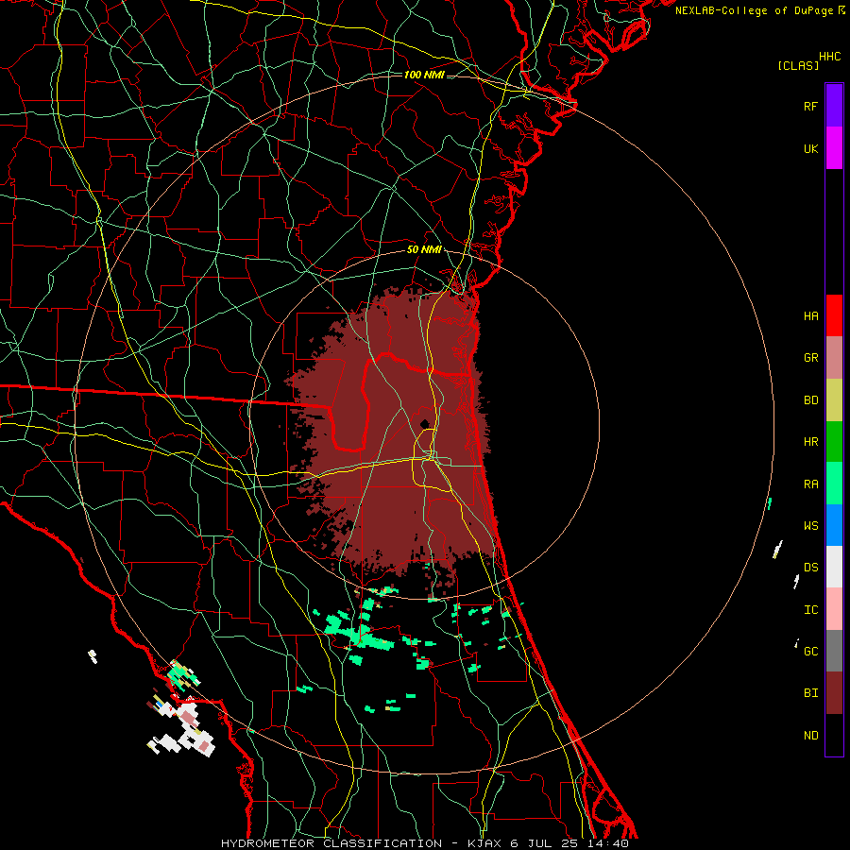The width and height of the screenshot is (850, 850).
Task: Click the UK magenta legend swatch
Action: coord(834,148)
